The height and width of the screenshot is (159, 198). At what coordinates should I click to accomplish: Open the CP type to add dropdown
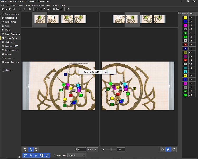[x=77, y=155]
